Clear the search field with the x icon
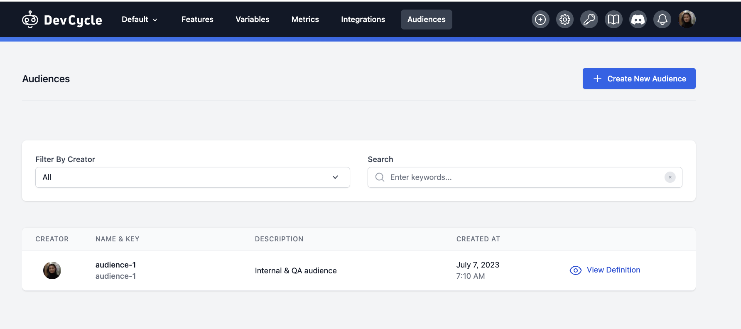This screenshot has width=741, height=329. point(670,177)
